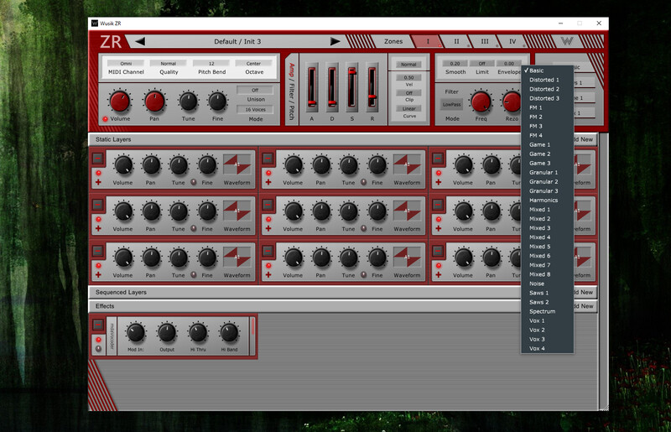Adjust the Attack (A) envelope slider
This screenshot has width=671, height=432.
click(312, 87)
